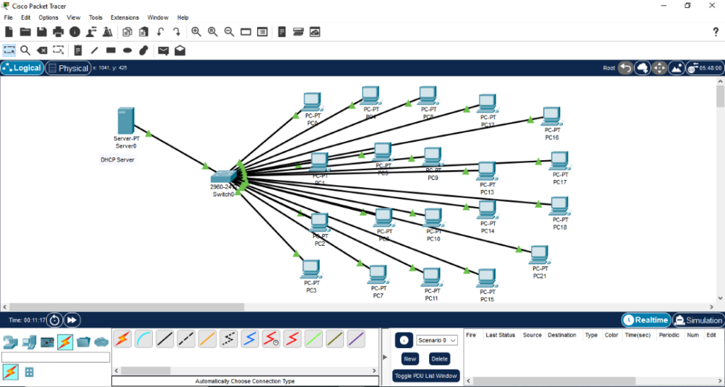Expand the PDU panel side arrow
This screenshot has height=387, width=725.
click(385, 357)
